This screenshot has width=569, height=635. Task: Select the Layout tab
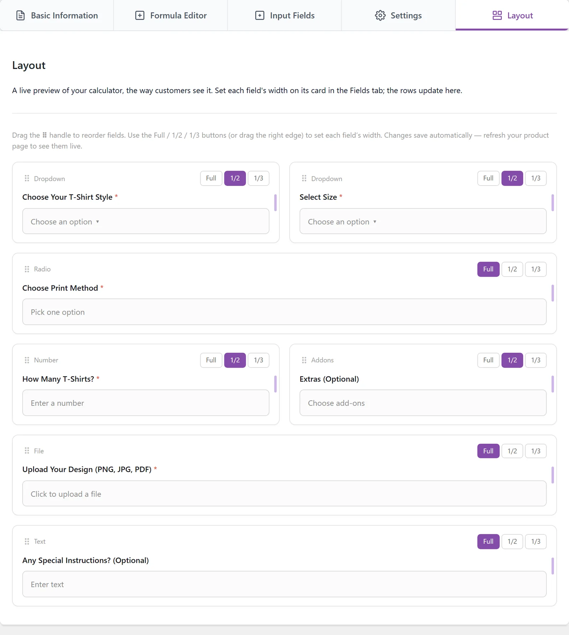pyautogui.click(x=512, y=15)
